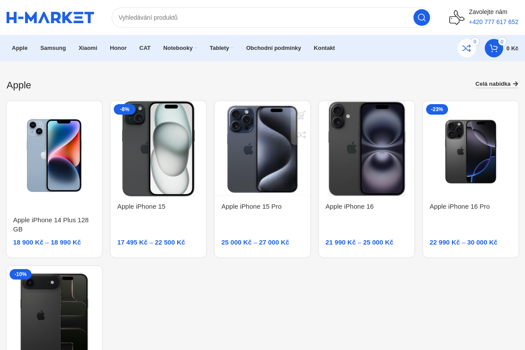Open Apple iPhone 16 Pro title link
This screenshot has width=525, height=350.
(459, 206)
